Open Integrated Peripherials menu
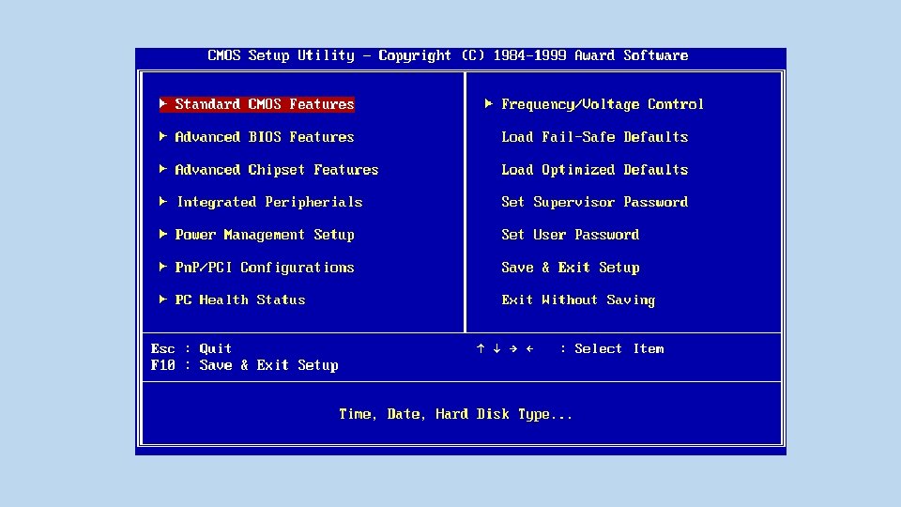Viewport: 901px width, 507px height. tap(269, 202)
